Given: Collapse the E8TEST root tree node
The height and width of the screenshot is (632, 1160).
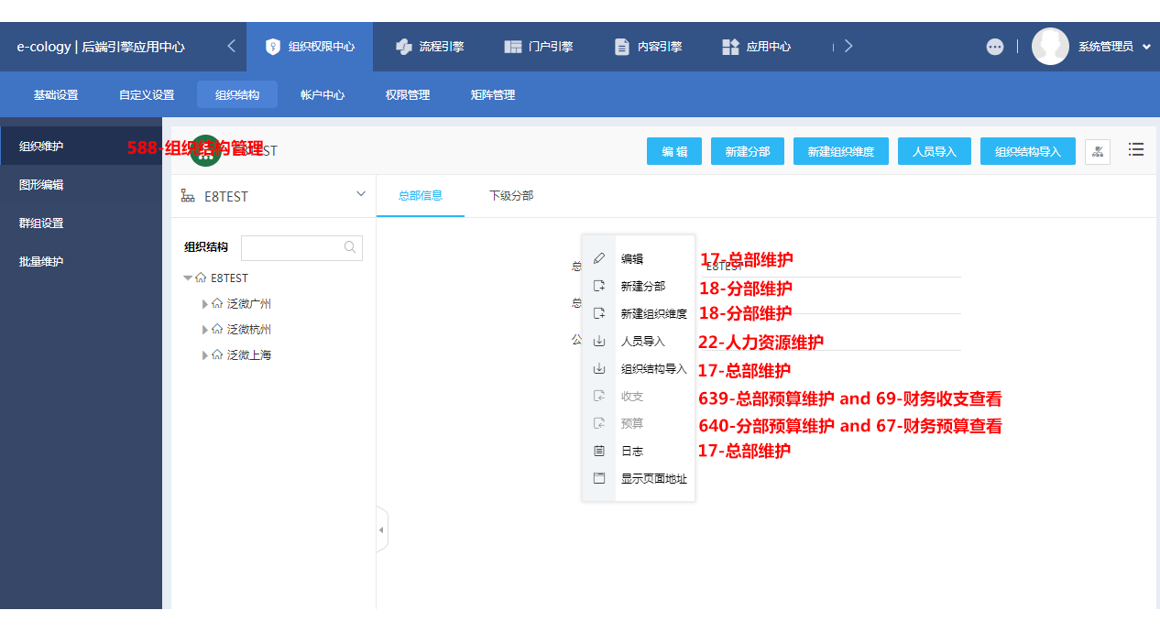Looking at the screenshot, I should 188,278.
